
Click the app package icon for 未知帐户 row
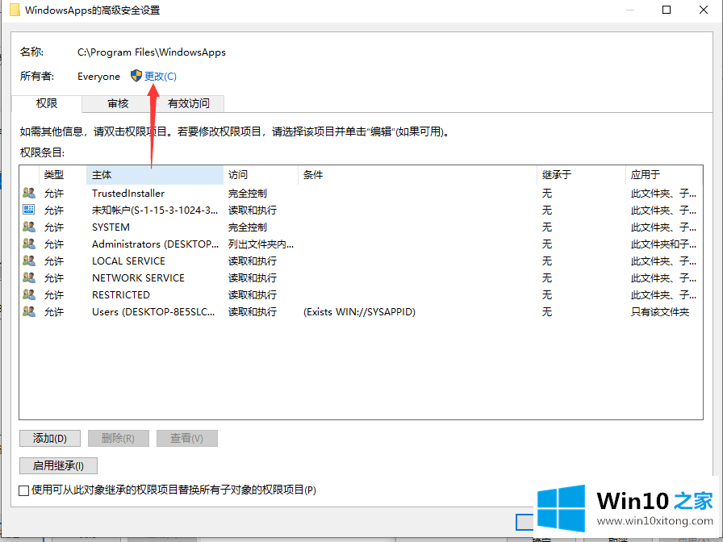[x=28, y=210]
